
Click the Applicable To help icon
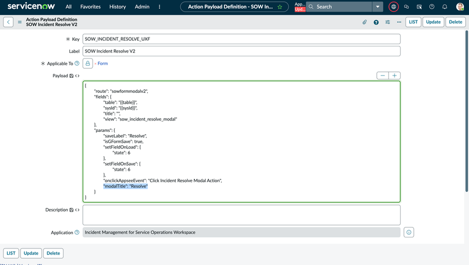coord(77,63)
